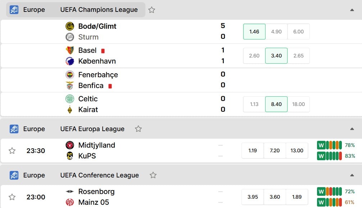Click the Kairat diamond logo

tap(70, 110)
